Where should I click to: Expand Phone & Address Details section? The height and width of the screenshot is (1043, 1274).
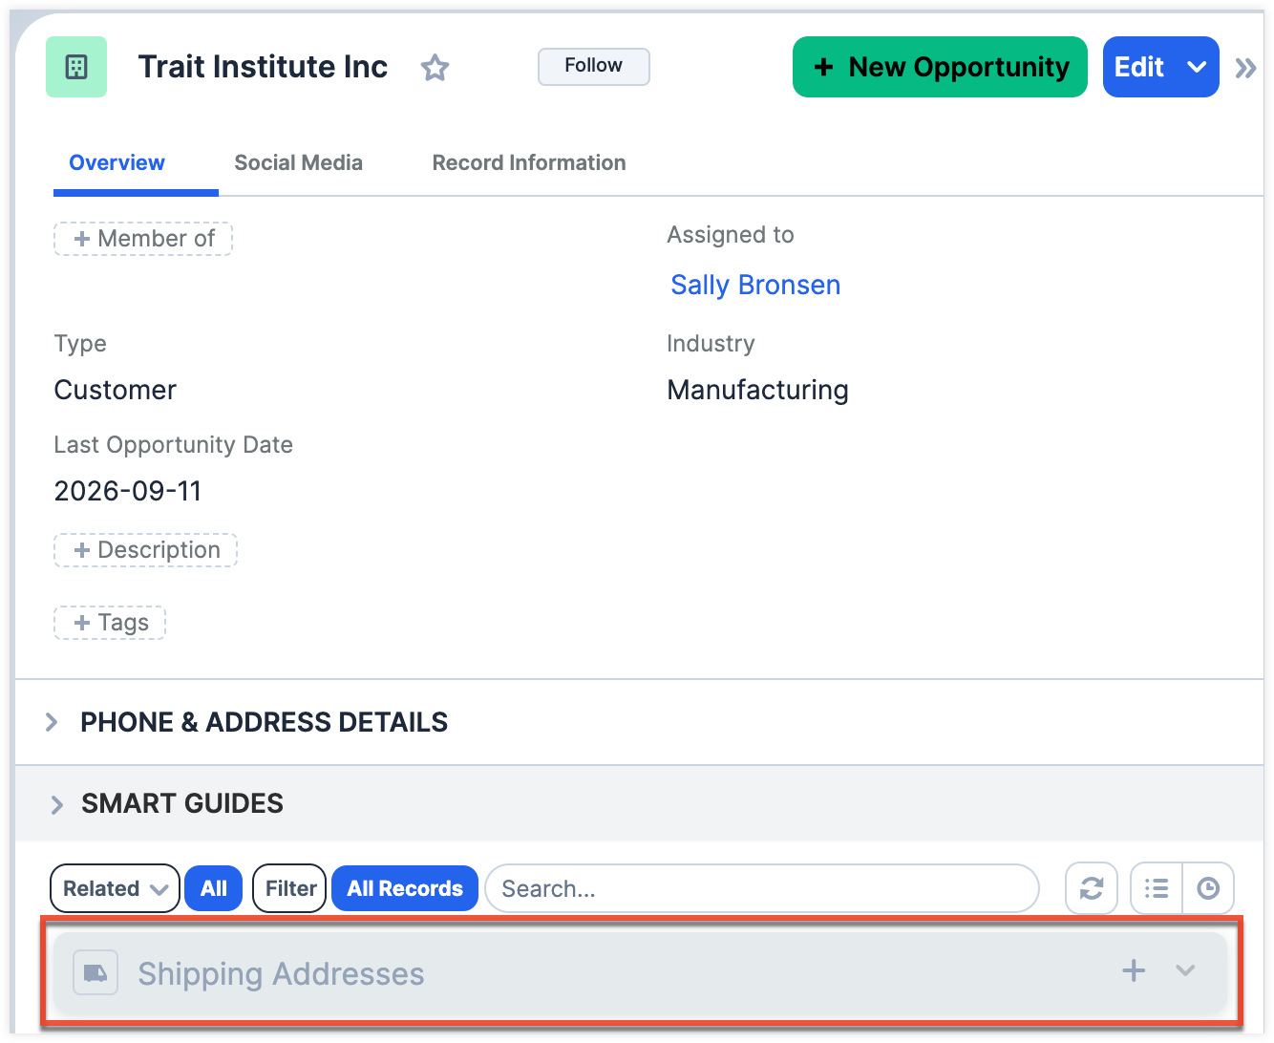coord(52,722)
